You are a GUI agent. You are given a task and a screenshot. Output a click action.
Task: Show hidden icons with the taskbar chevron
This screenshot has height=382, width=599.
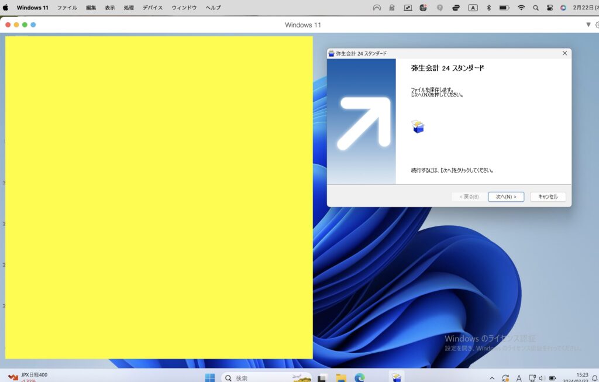pyautogui.click(x=492, y=378)
